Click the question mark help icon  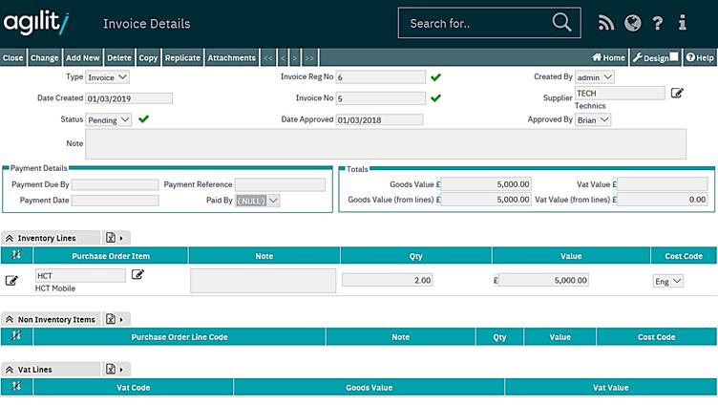[x=658, y=23]
